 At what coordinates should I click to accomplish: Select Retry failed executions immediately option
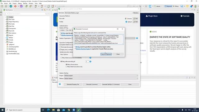(x=61, y=58)
